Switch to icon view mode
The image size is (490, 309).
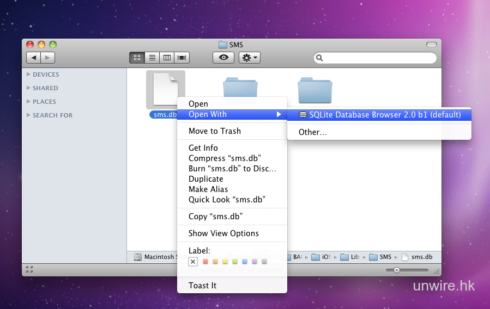point(137,58)
